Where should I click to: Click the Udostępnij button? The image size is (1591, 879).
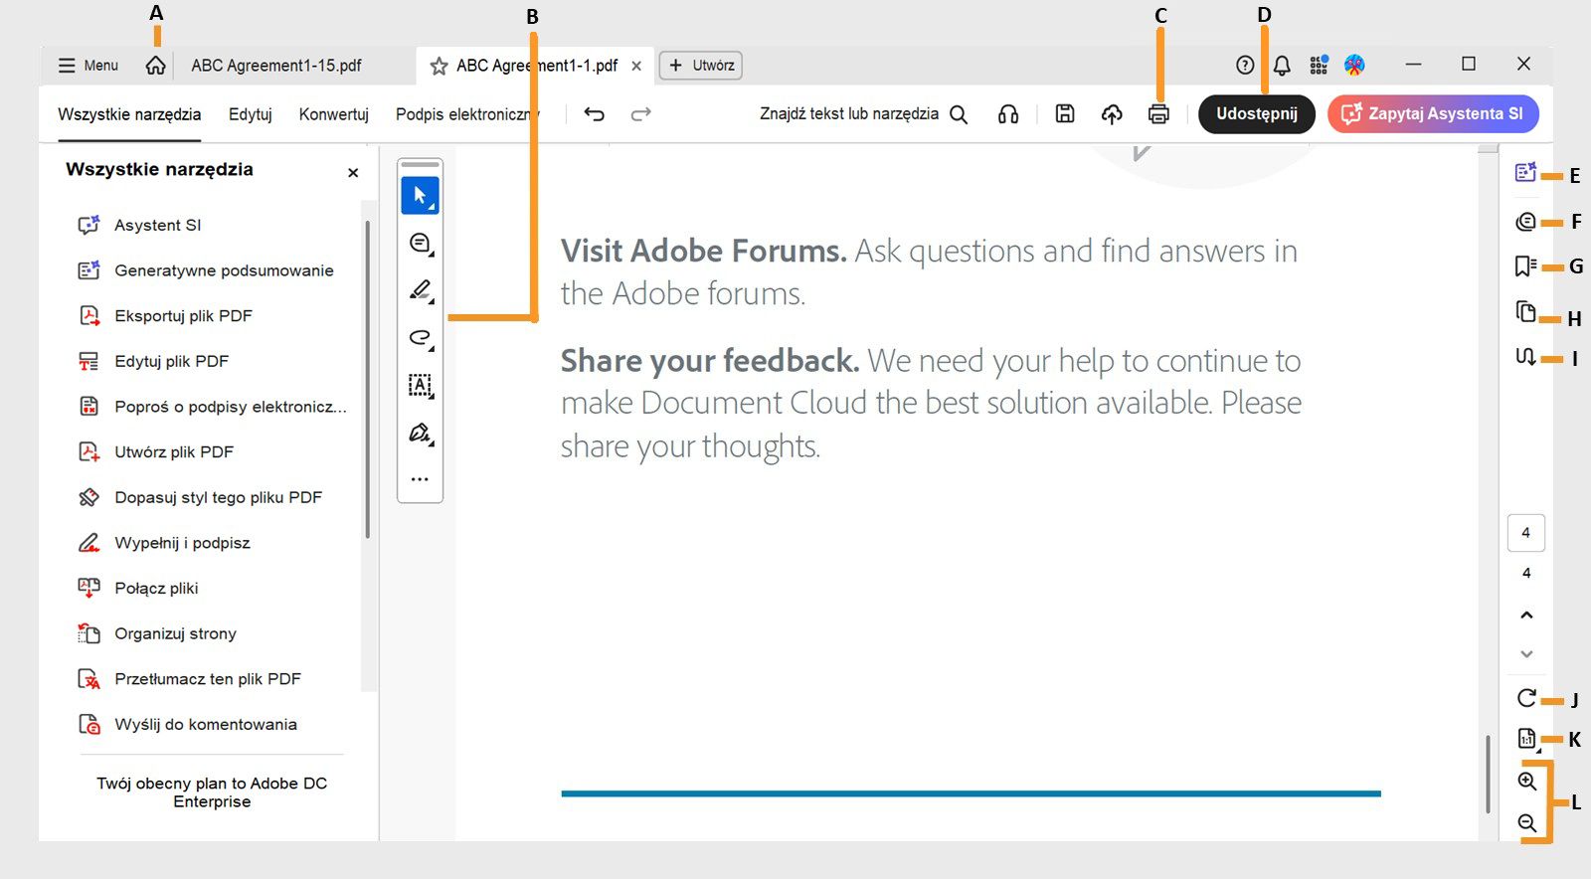1256,114
